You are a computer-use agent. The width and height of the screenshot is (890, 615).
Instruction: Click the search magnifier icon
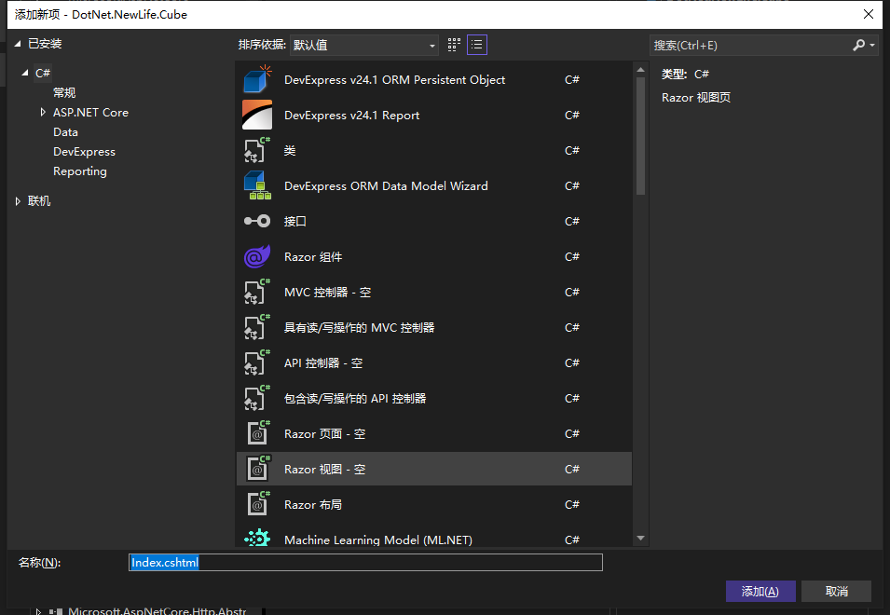pos(859,45)
